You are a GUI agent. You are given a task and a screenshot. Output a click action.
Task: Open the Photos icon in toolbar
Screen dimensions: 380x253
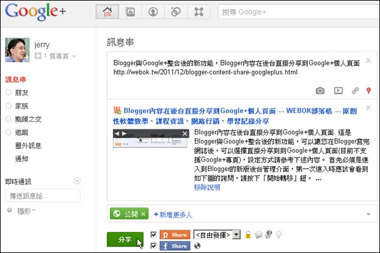[130, 12]
